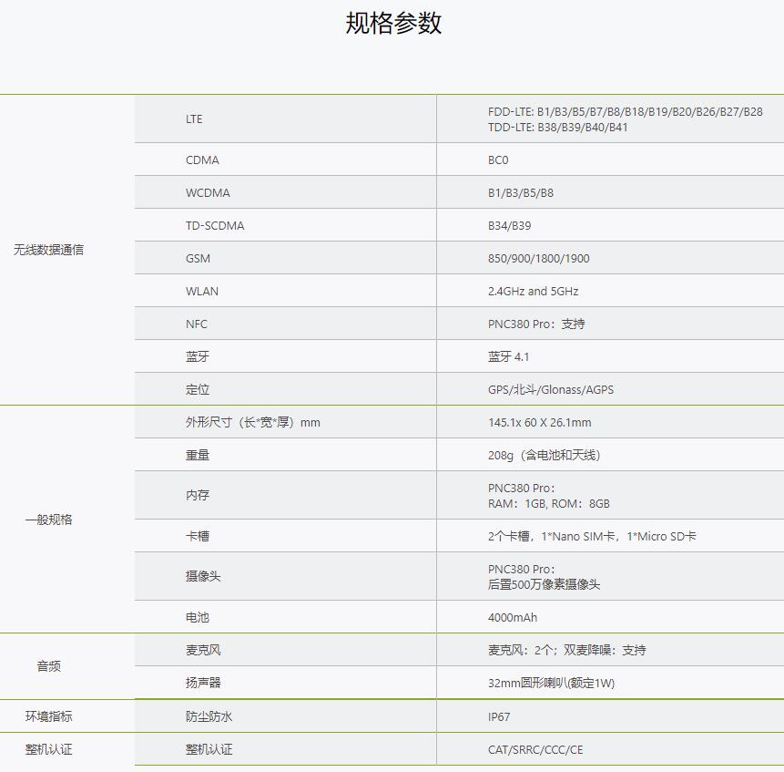
Task: Click the 重量 parameter name
Action: point(198,456)
